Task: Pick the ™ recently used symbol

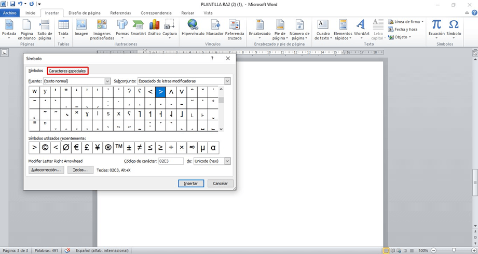Action: coord(118,147)
